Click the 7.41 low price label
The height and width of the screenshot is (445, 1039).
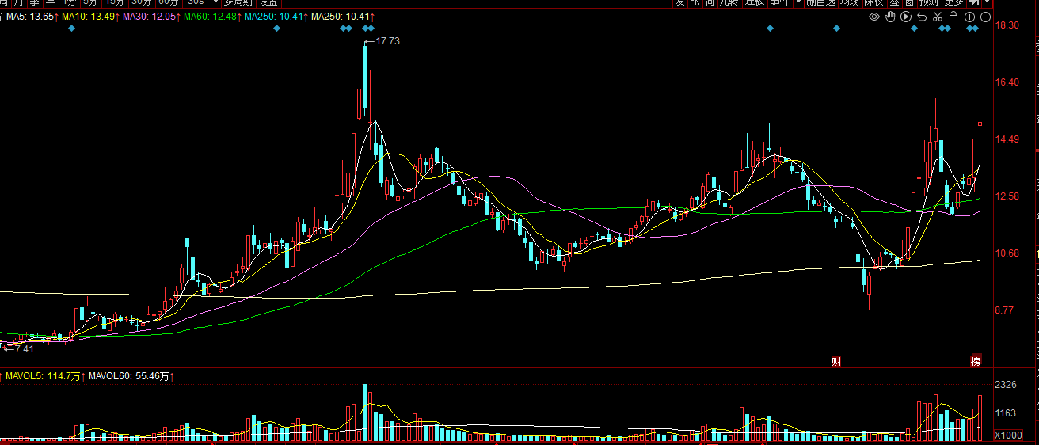pyautogui.click(x=23, y=349)
